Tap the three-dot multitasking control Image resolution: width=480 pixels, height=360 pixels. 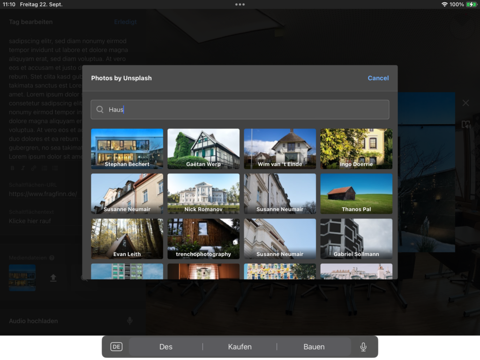(240, 4)
